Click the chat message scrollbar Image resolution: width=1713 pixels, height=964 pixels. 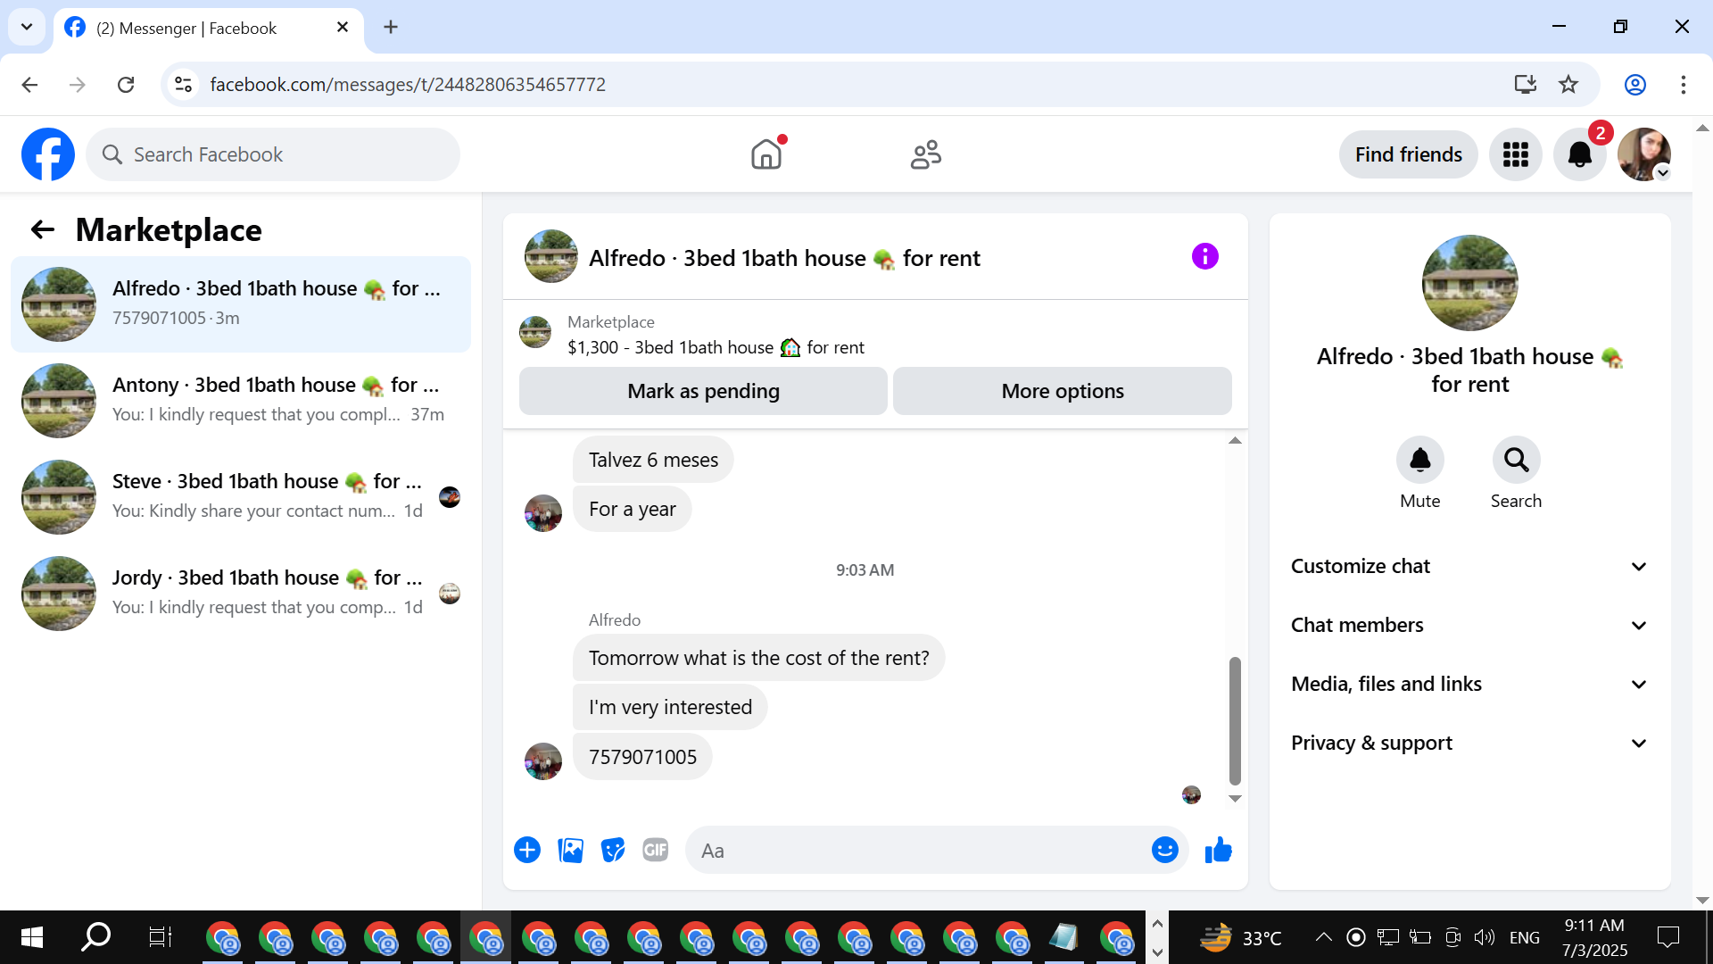[x=1235, y=719]
